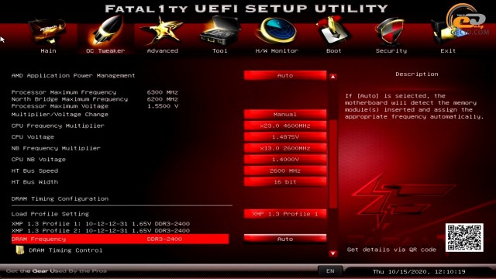Open HT Bus Width 16 bit dropdown
This screenshot has width=496, height=279.
[x=285, y=181]
